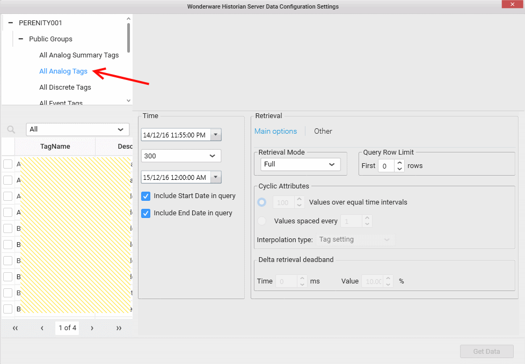This screenshot has height=364, width=525.
Task: Open the start date calendar dropdown arrow
Action: tap(216, 135)
